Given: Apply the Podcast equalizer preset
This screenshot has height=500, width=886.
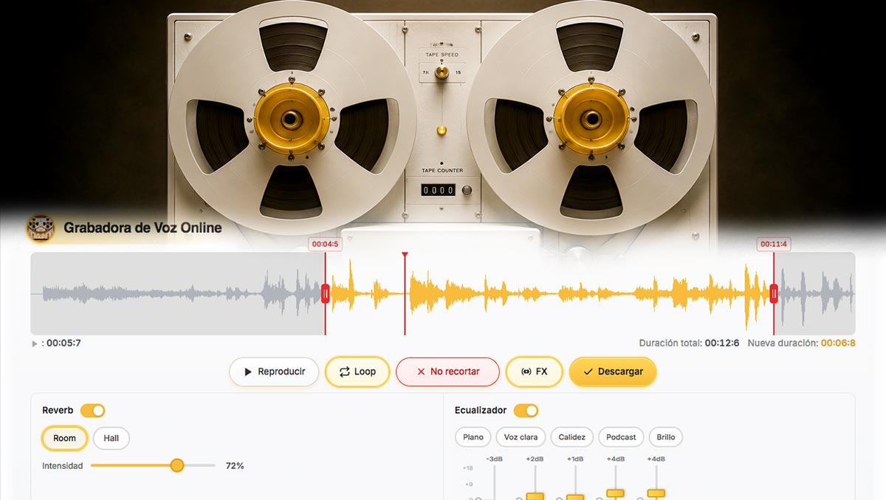Looking at the screenshot, I should pyautogui.click(x=621, y=437).
